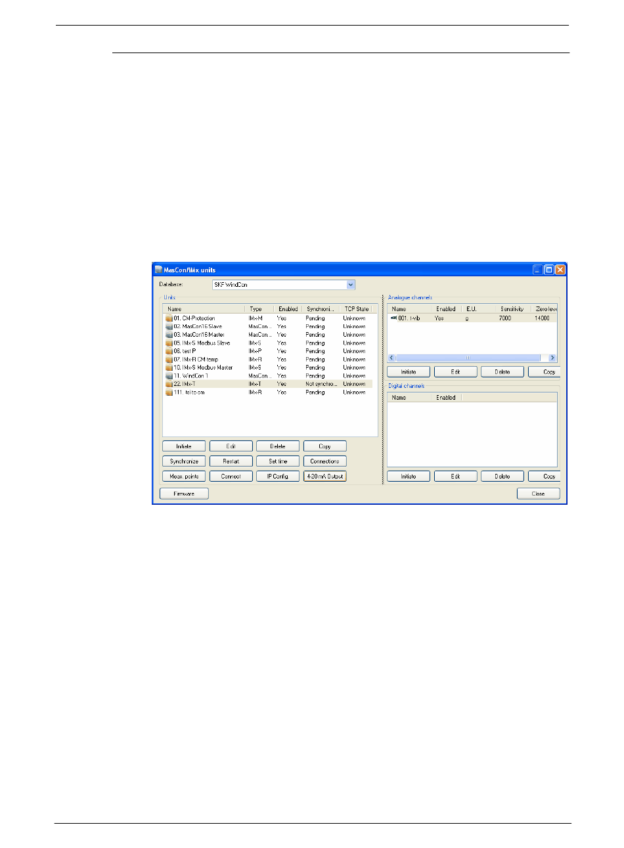Click the Synchronize button
This screenshot has width=624, height=848.
pyautogui.click(x=184, y=461)
